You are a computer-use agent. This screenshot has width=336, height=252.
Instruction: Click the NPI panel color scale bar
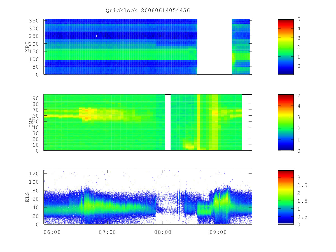(286, 46)
